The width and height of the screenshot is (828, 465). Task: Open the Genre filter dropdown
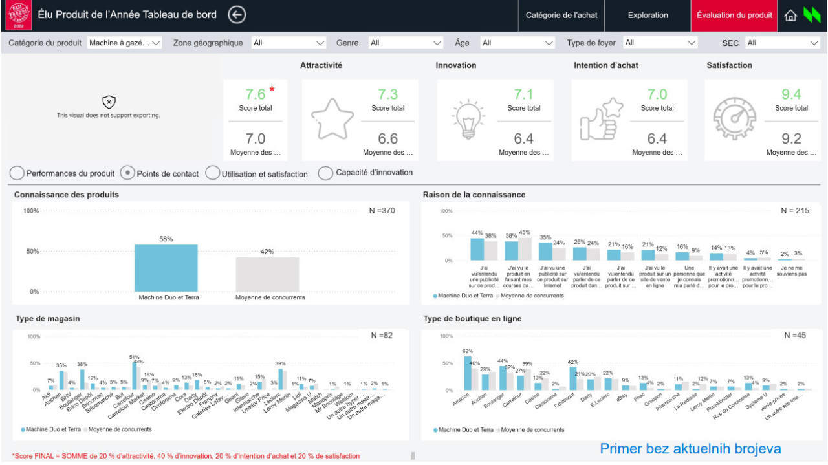pos(405,43)
